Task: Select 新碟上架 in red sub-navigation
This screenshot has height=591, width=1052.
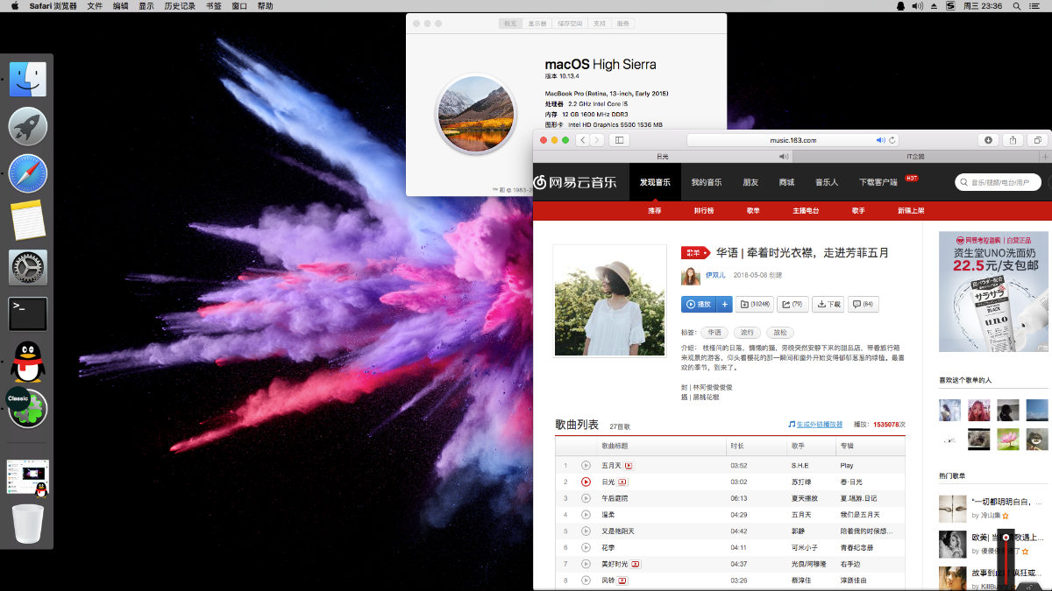Action: pyautogui.click(x=911, y=211)
